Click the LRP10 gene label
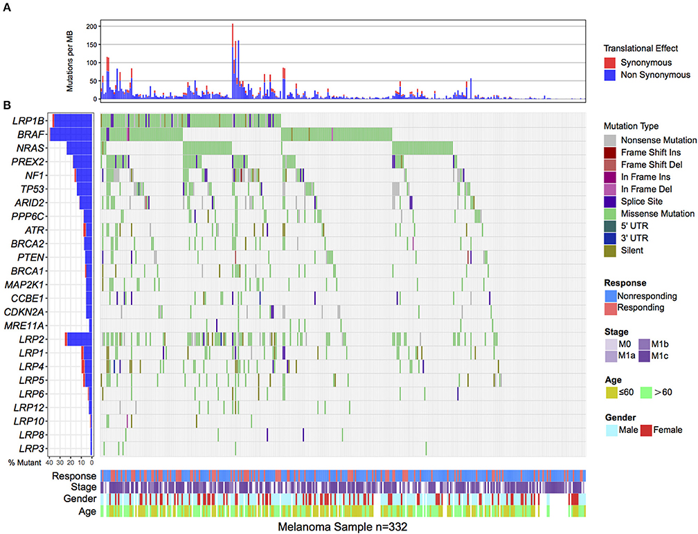Image resolution: width=698 pixels, height=534 pixels. pyautogui.click(x=29, y=421)
